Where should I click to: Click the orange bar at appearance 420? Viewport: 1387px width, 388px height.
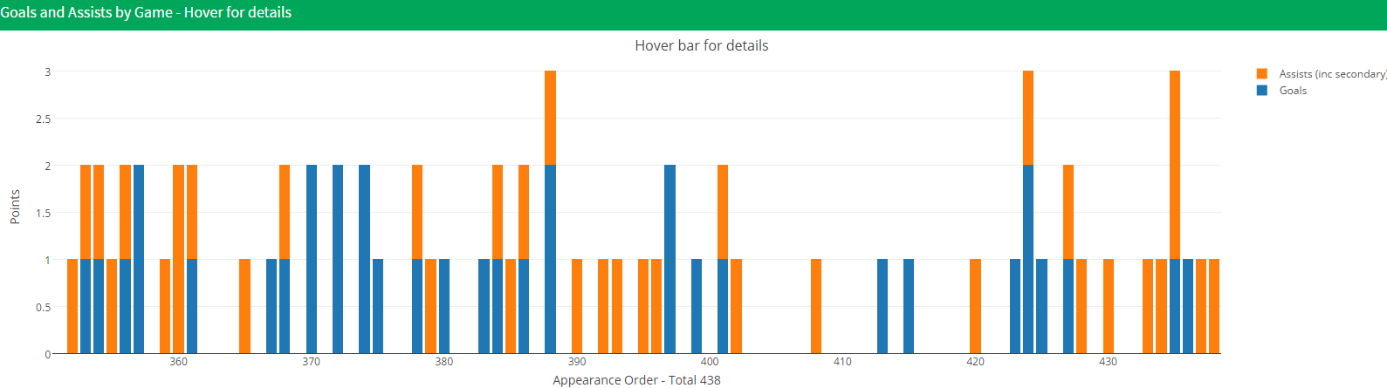(x=975, y=306)
